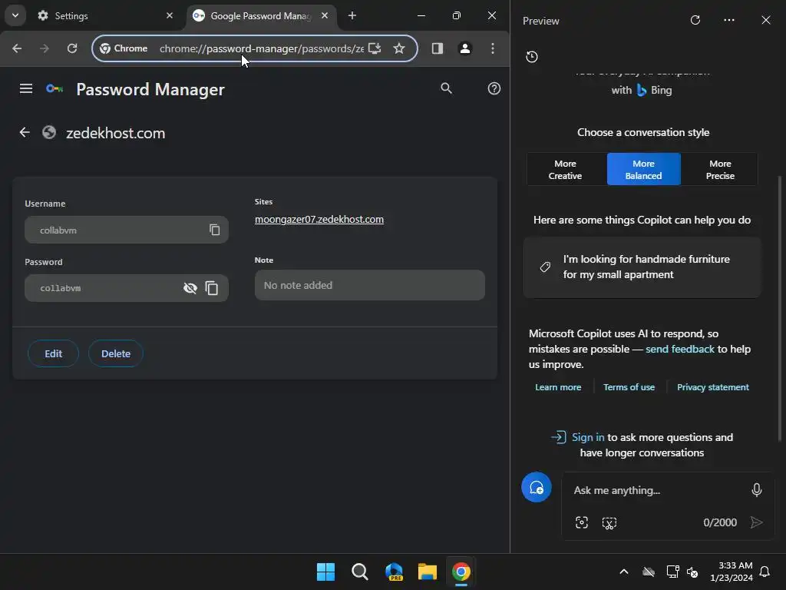Open File Explorer from the taskbar
Image resolution: width=786 pixels, height=590 pixels.
click(x=428, y=572)
